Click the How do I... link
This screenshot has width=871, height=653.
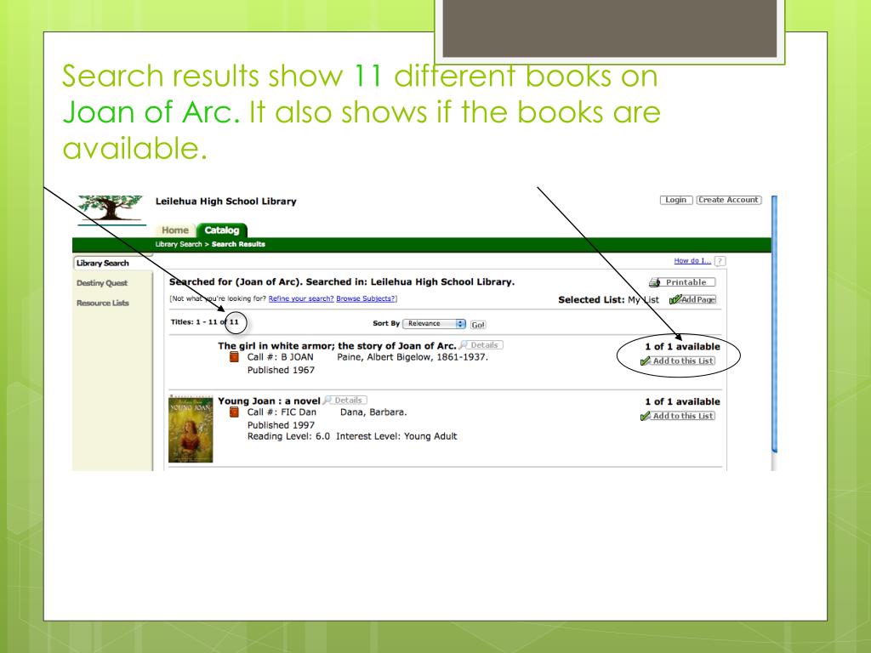click(x=692, y=260)
